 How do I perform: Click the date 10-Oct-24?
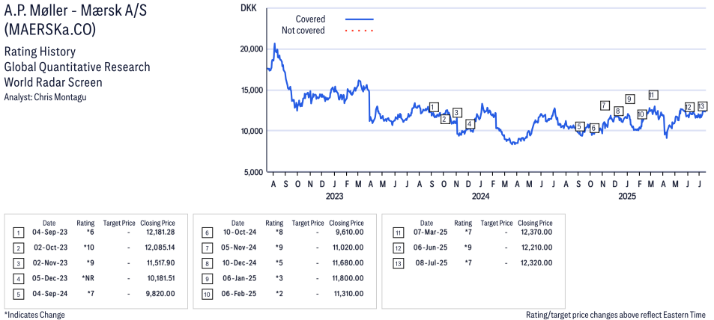pos(238,233)
